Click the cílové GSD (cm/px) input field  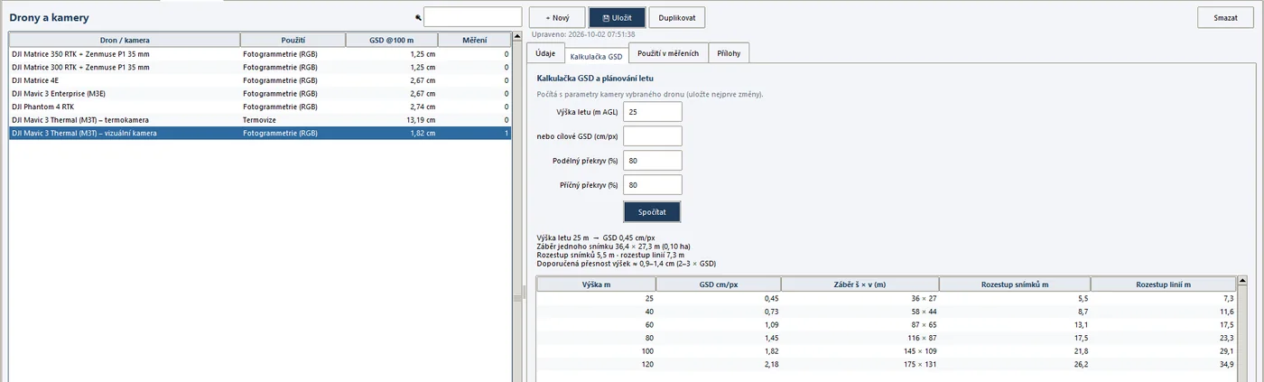pyautogui.click(x=653, y=135)
